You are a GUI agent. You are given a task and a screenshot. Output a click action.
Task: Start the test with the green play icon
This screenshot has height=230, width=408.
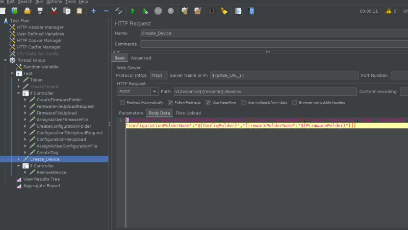[133, 11]
